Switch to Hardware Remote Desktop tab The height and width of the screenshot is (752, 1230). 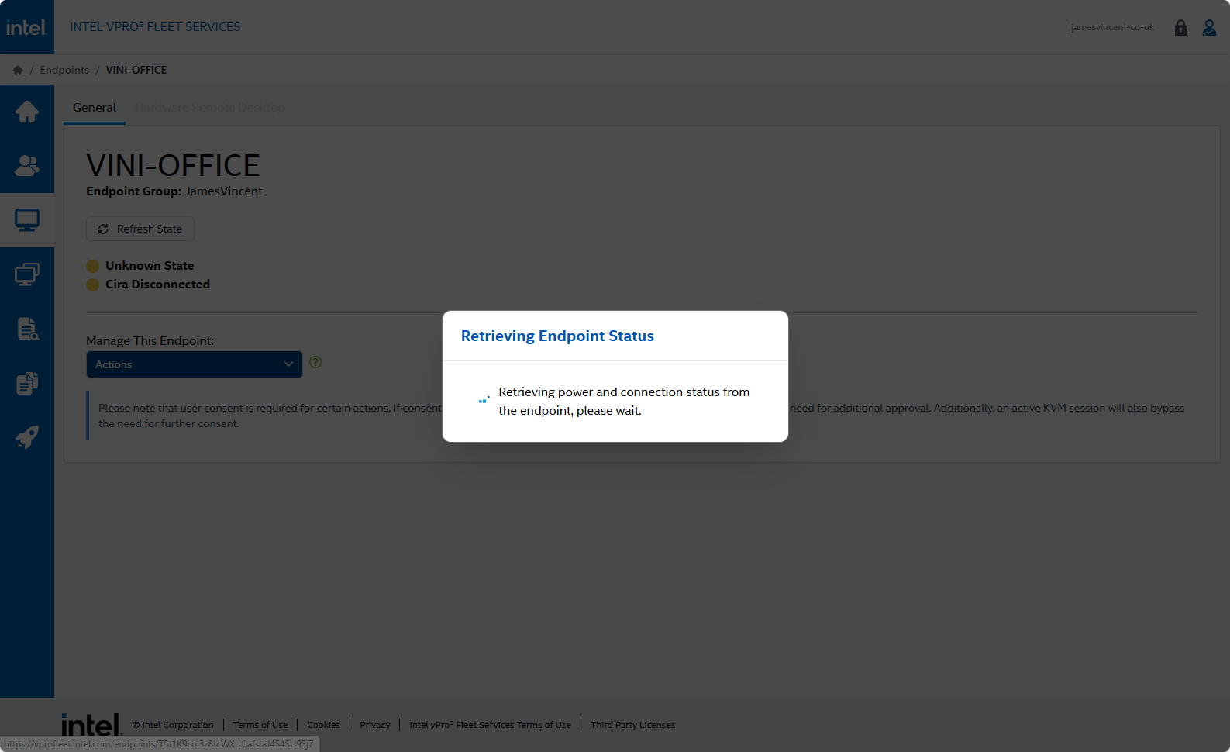[210, 108]
